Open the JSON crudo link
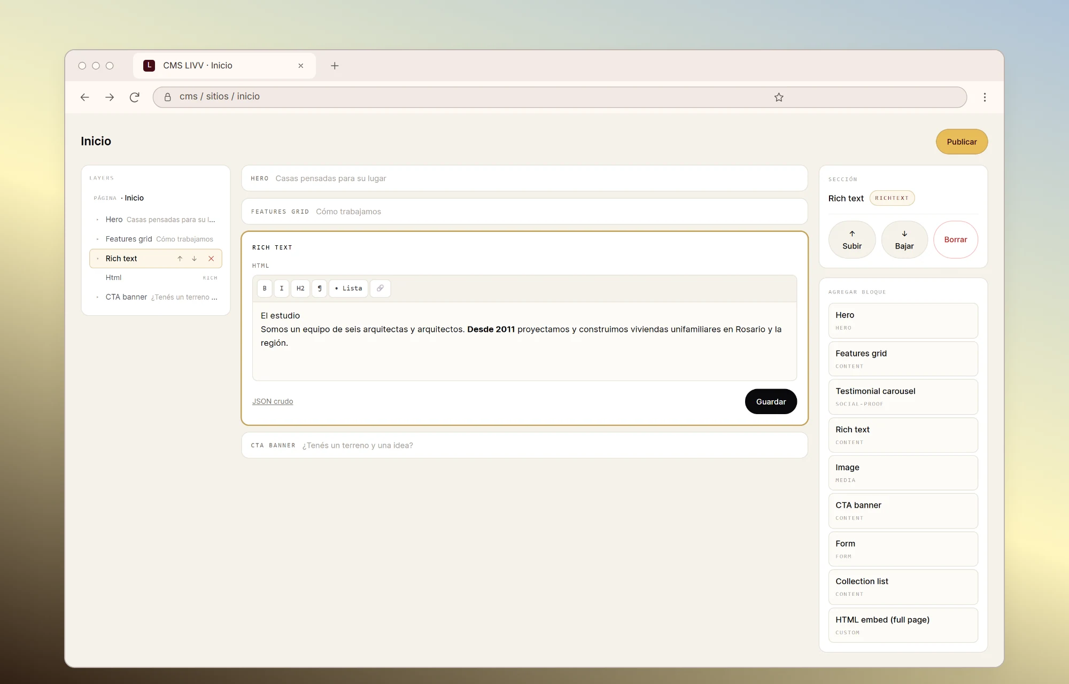The image size is (1069, 684). (x=273, y=401)
